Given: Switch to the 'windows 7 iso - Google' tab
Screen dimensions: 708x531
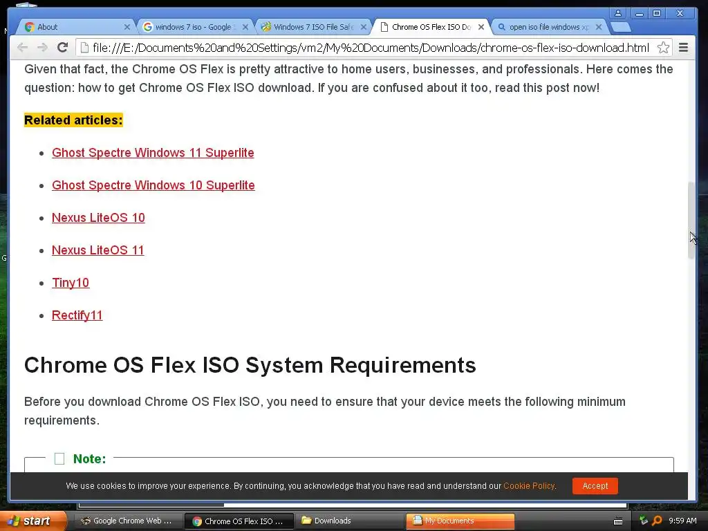Looking at the screenshot, I should 194,27.
